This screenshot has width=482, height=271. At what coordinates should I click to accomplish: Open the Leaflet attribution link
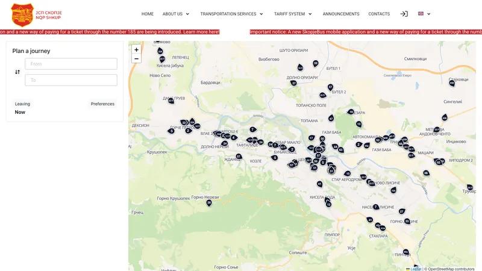(416, 269)
